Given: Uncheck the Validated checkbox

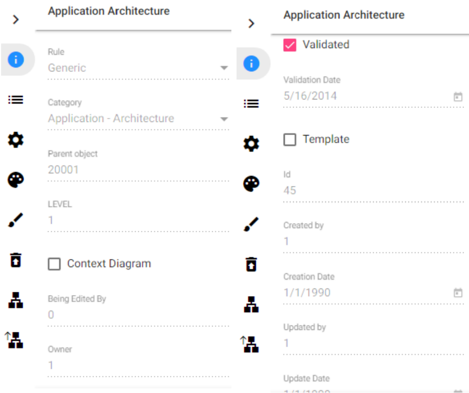Looking at the screenshot, I should [x=290, y=45].
